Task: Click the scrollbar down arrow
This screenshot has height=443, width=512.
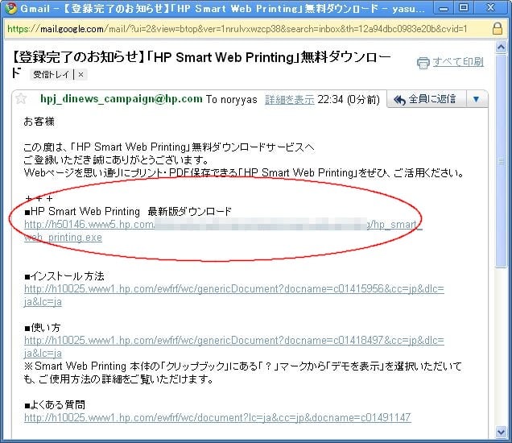Action: coord(501,433)
